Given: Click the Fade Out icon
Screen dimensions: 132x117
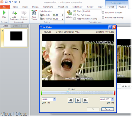Looking at the screenshot, I should [41, 19].
